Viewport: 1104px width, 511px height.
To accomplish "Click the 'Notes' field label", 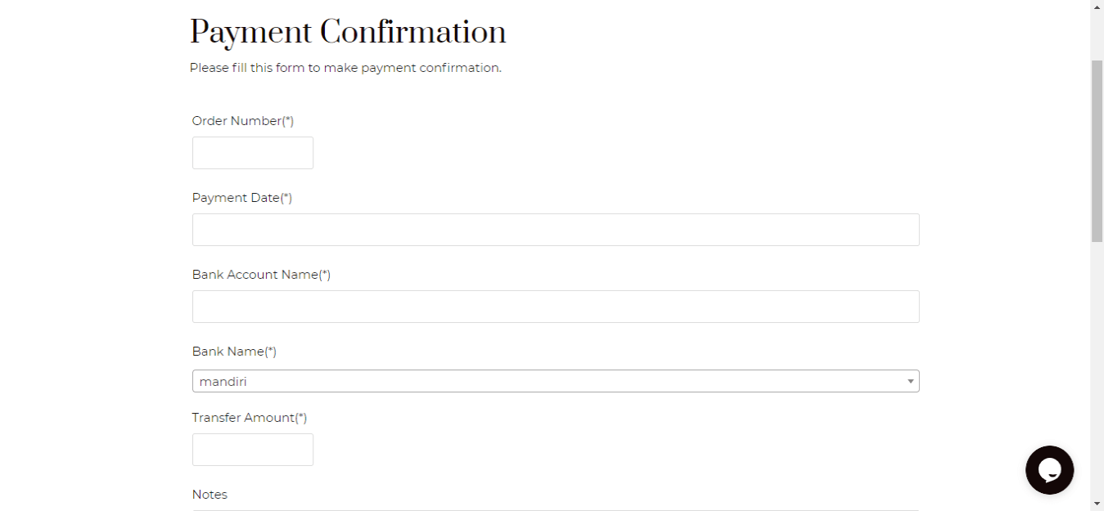I will 210,495.
